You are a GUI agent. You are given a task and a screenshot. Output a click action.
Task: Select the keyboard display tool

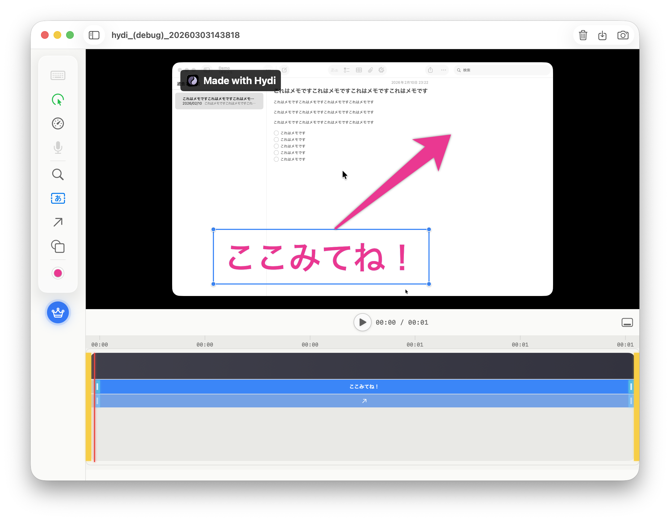[58, 75]
